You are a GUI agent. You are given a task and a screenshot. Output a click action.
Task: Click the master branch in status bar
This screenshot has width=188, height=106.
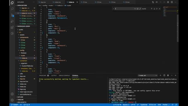[x=15, y=105]
